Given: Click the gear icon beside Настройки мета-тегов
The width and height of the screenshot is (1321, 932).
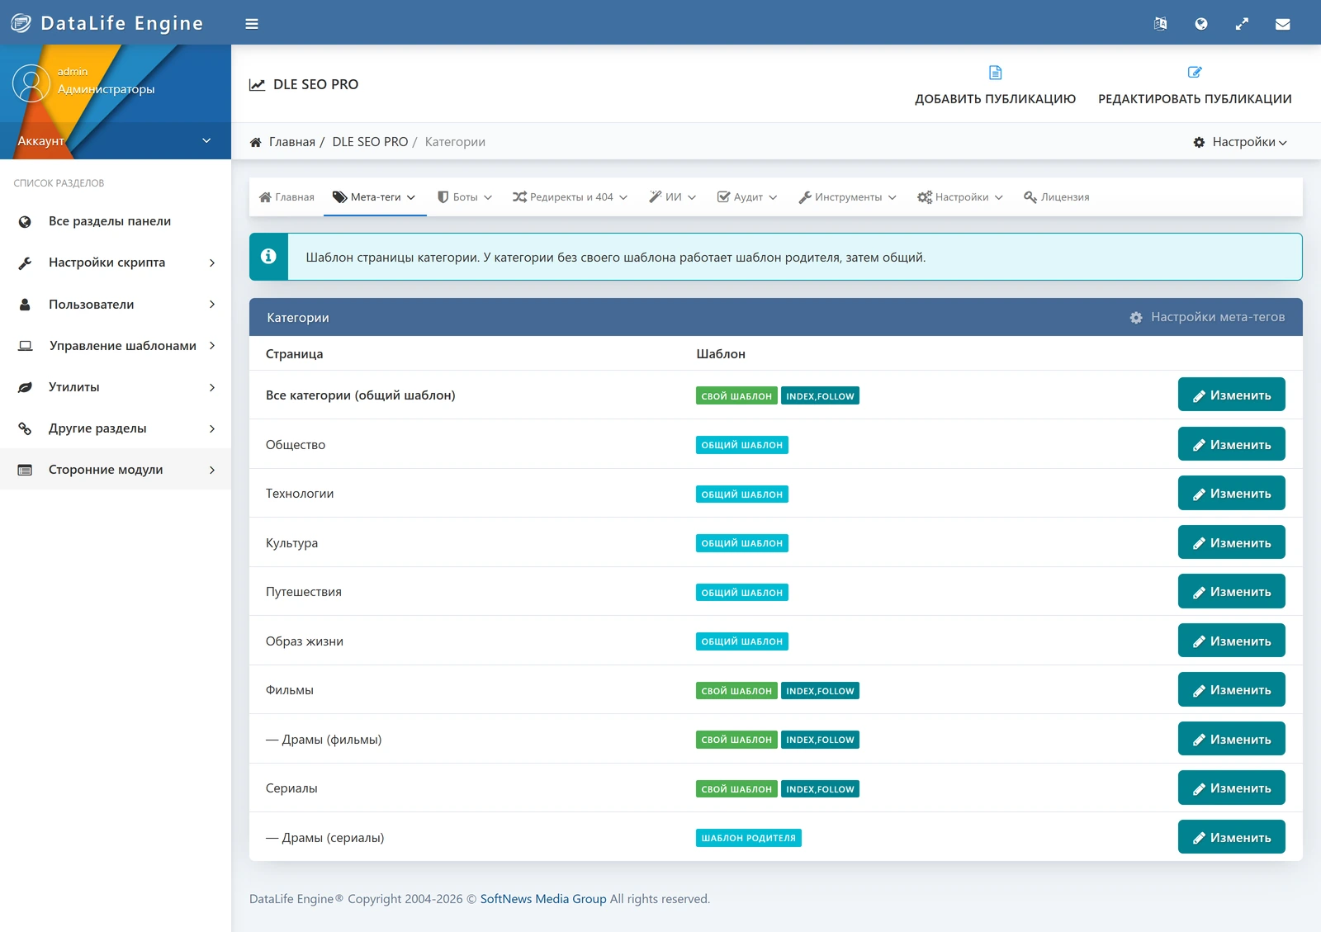Looking at the screenshot, I should click(x=1136, y=318).
